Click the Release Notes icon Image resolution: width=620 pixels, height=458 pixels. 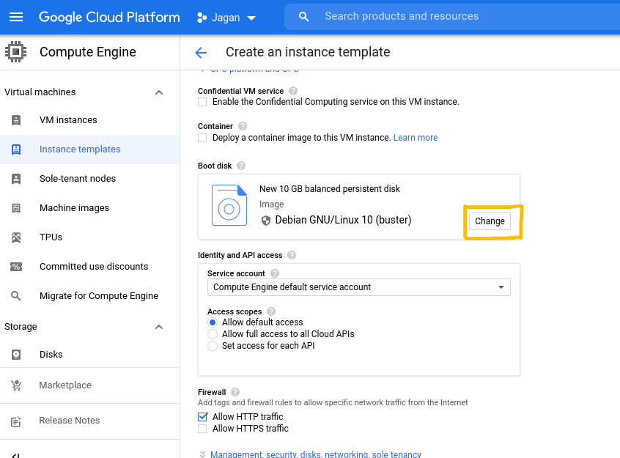16,421
